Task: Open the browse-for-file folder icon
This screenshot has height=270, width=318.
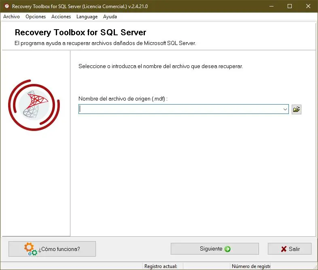Action: point(296,109)
